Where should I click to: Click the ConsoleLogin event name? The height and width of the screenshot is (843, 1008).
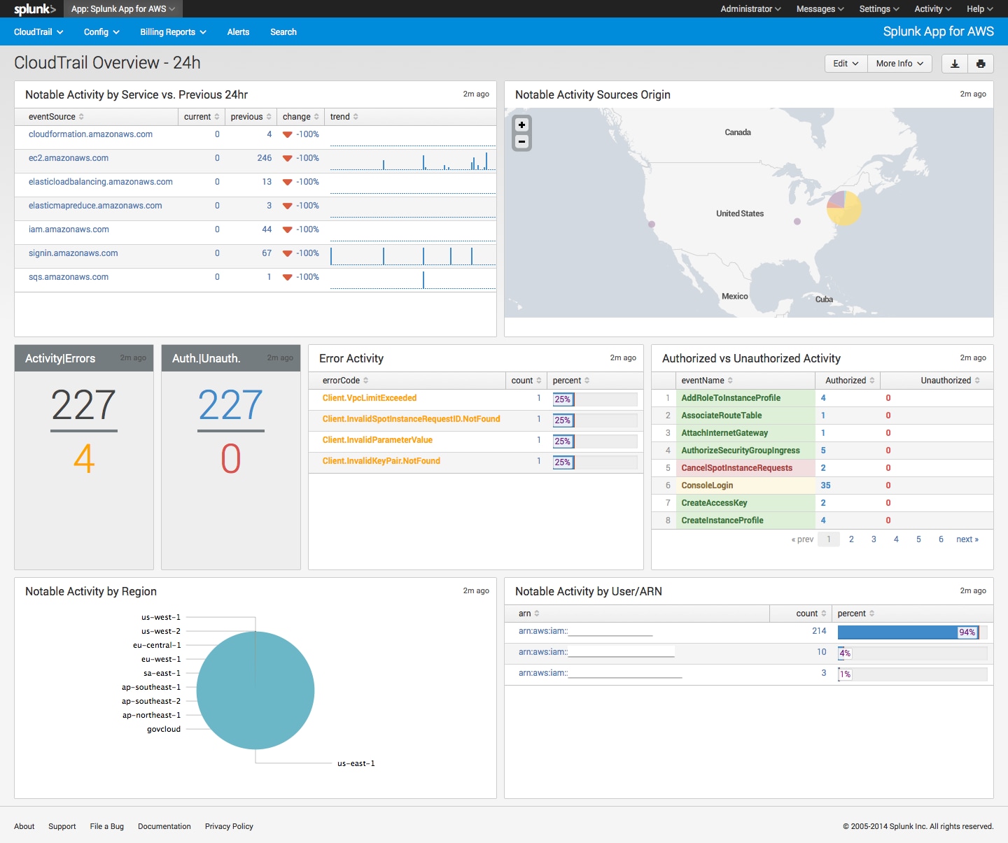pyautogui.click(x=707, y=486)
